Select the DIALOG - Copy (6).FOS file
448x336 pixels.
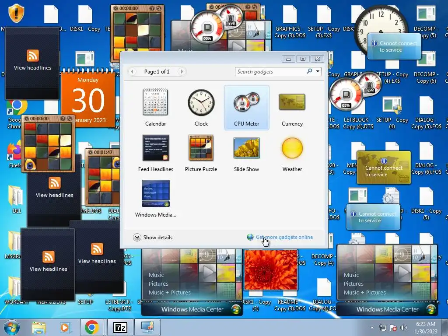point(426,157)
